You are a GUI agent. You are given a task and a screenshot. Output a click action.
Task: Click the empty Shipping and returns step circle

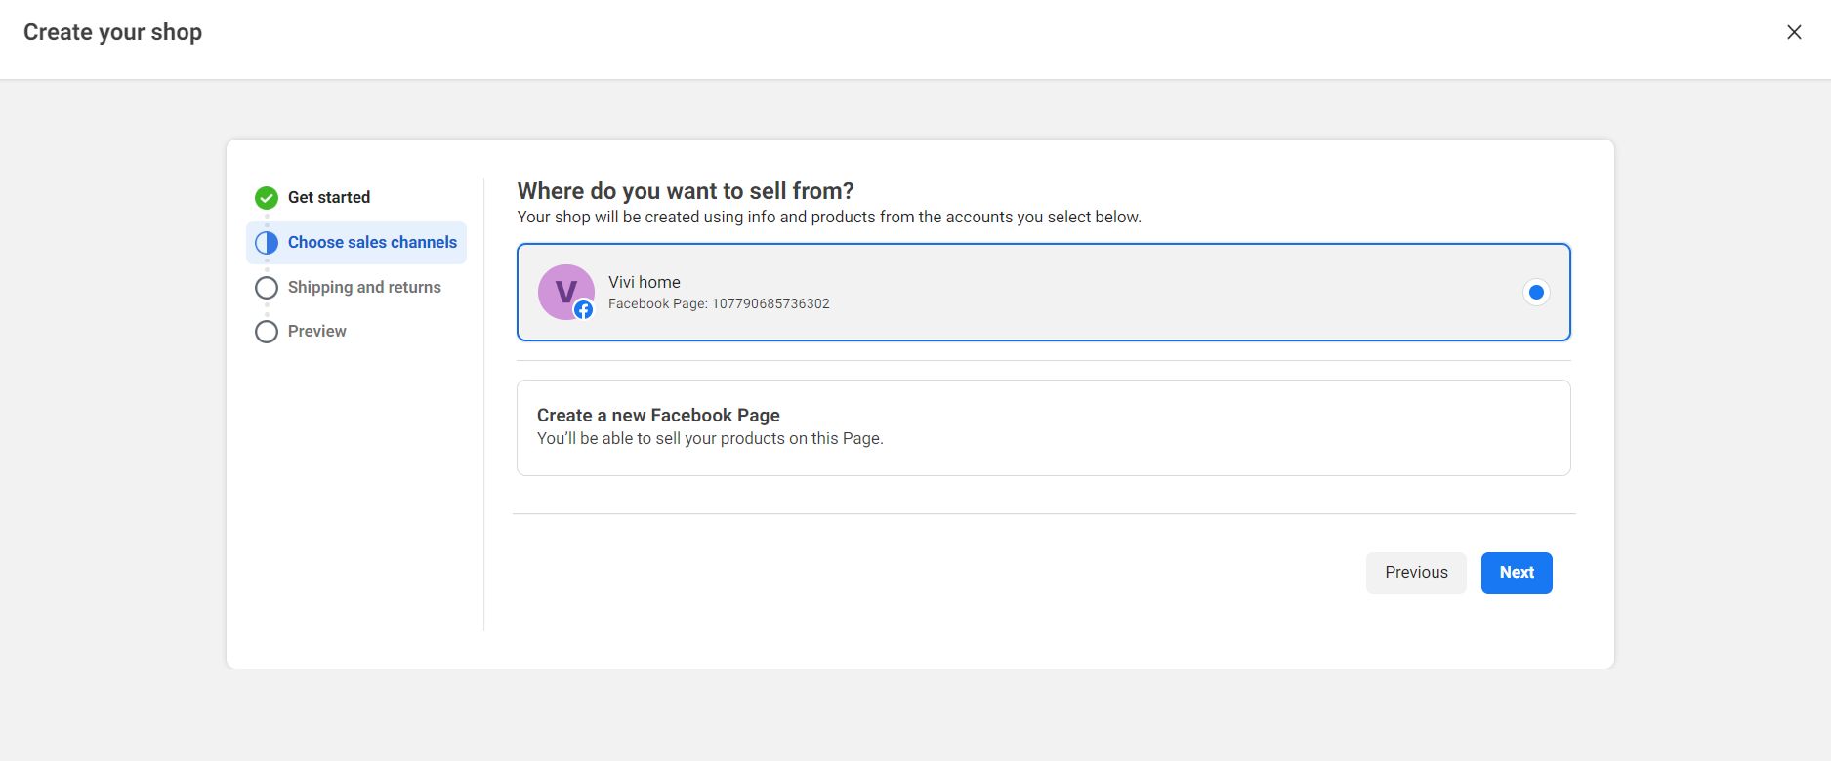click(267, 288)
